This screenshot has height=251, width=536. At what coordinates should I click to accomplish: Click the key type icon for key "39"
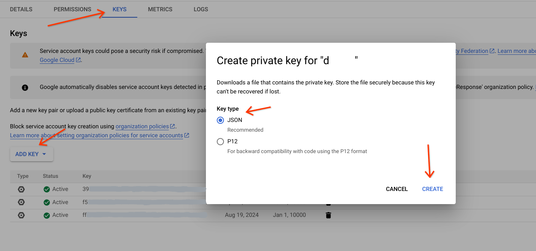(21, 189)
